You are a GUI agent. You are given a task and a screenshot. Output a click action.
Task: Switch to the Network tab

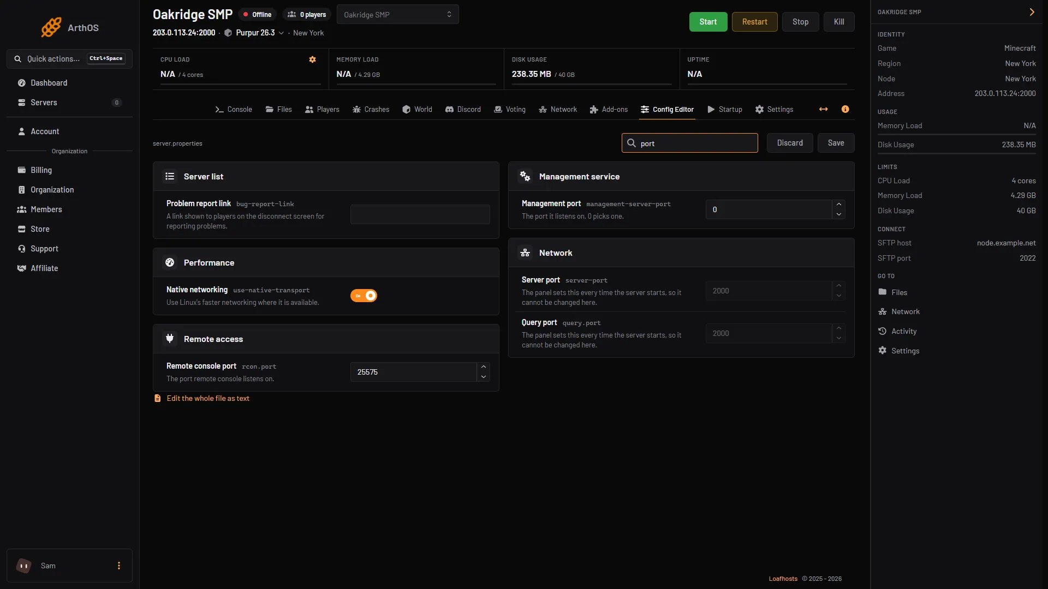point(558,109)
